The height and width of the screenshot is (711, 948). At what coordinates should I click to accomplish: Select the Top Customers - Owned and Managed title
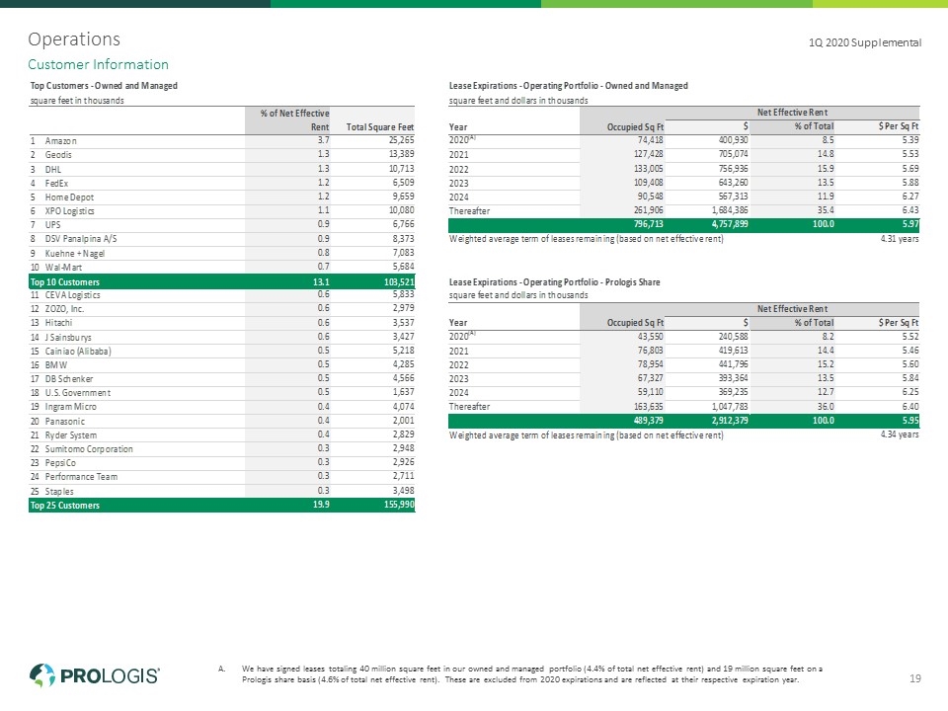click(x=104, y=86)
